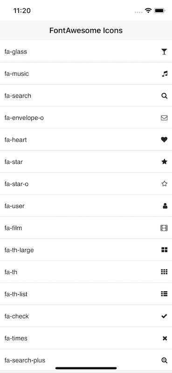Tap the film strip icon
Image resolution: width=172 pixels, height=373 pixels.
(x=164, y=228)
